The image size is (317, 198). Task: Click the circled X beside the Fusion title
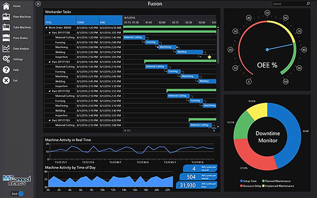[x=38, y=3]
